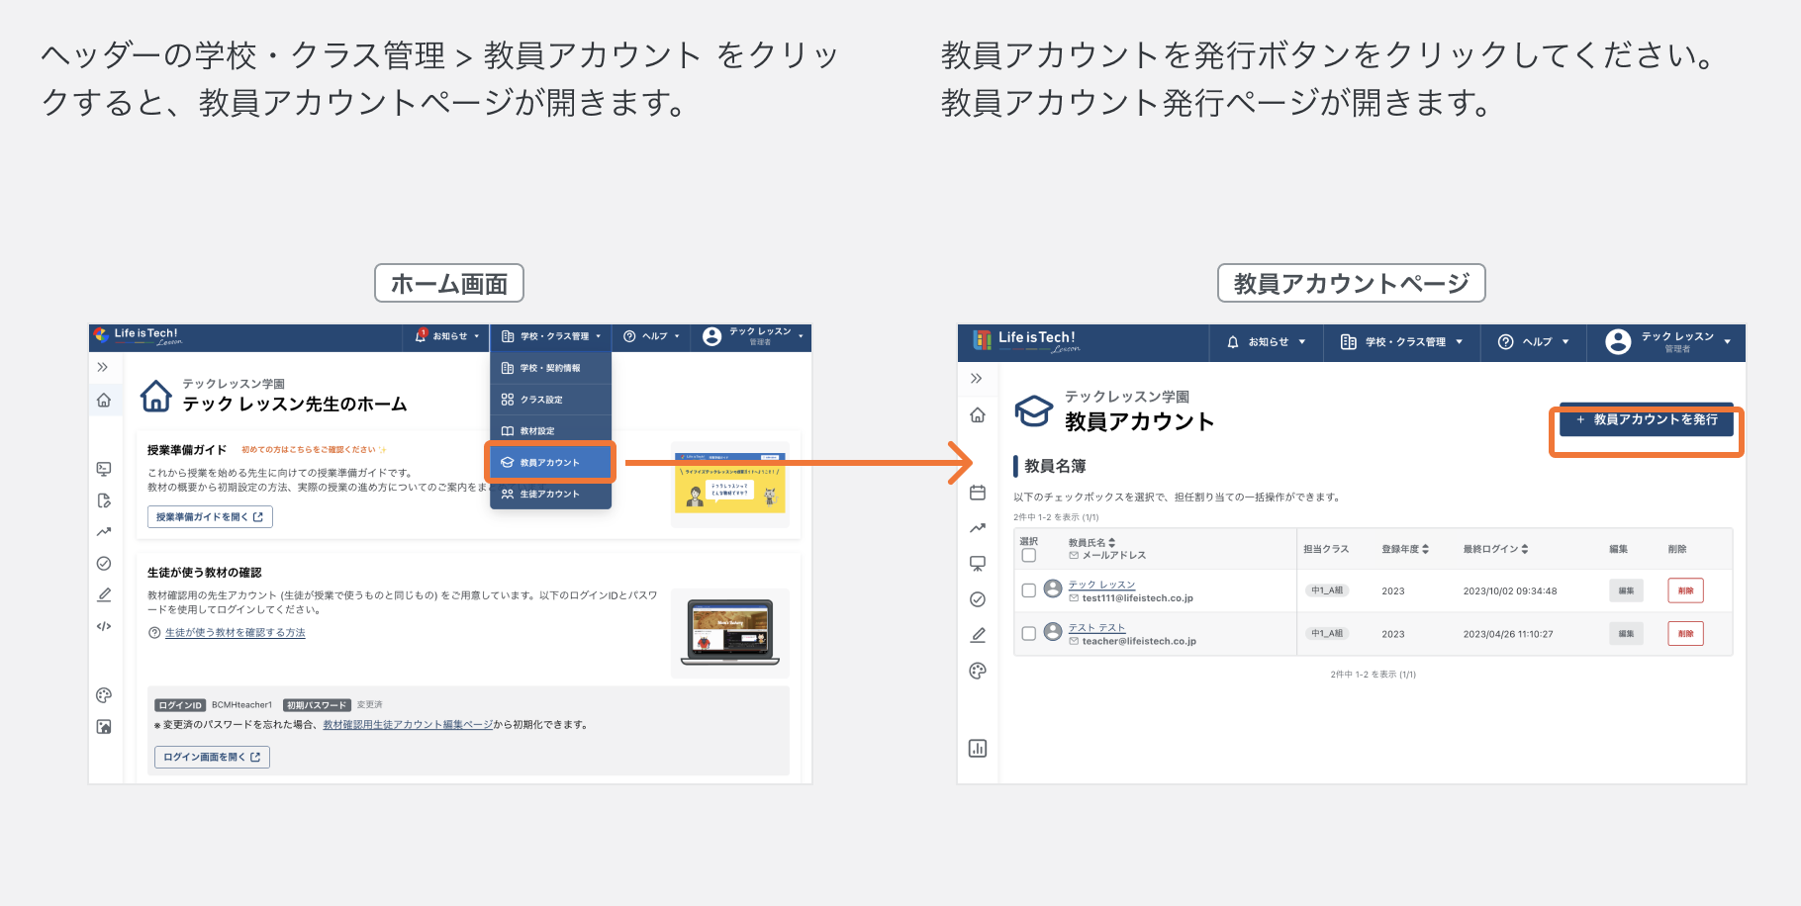Click the check-circle icon in the sidebar
The width and height of the screenshot is (1801, 906).
104,563
